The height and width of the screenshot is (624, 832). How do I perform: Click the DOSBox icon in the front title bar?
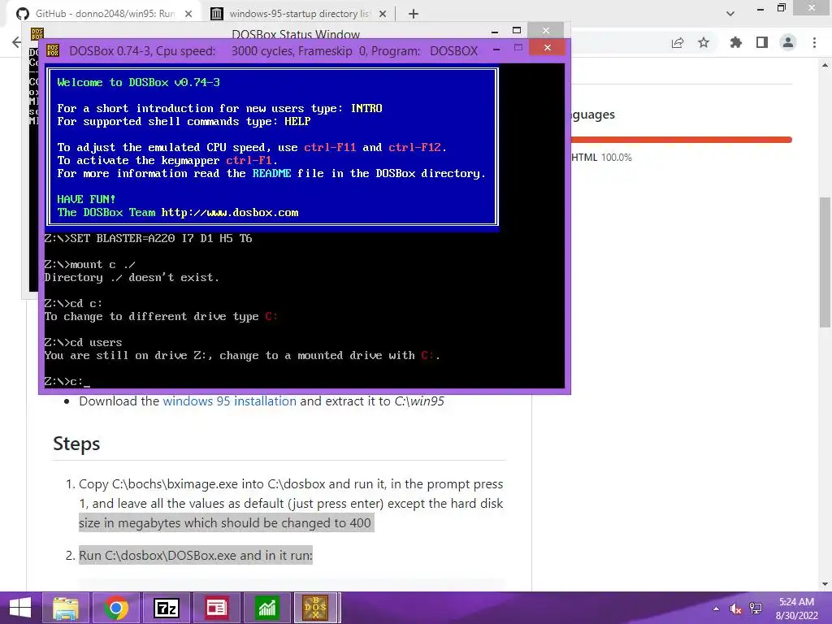pos(53,50)
